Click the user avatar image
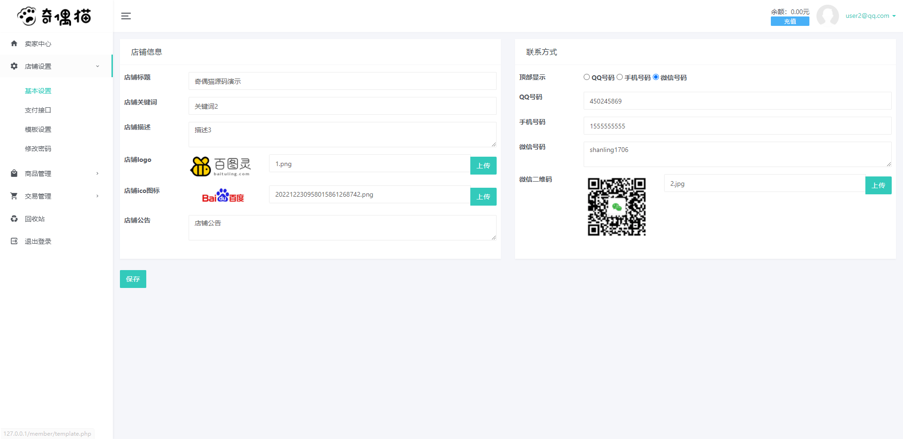Screen dimensions: 903x439 click(827, 16)
